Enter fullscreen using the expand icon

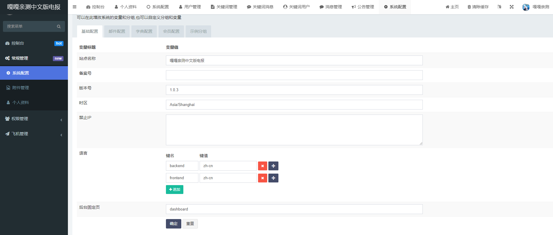pyautogui.click(x=512, y=7)
